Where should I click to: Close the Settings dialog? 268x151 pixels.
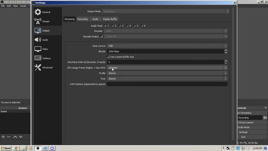[234, 3]
